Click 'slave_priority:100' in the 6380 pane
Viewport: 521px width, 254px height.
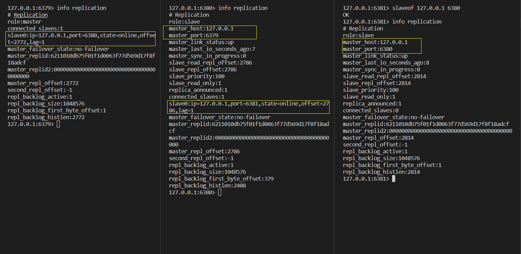pos(197,76)
